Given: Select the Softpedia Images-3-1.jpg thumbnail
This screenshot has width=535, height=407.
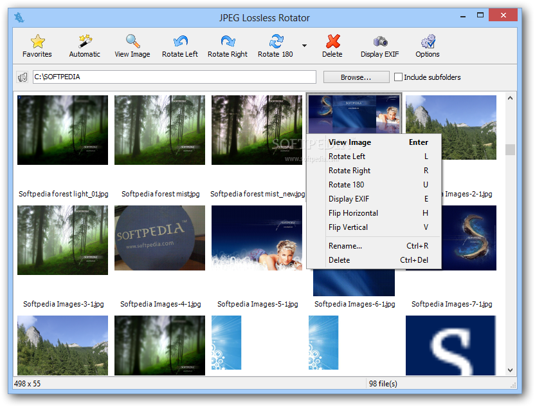Looking at the screenshot, I should [63, 240].
